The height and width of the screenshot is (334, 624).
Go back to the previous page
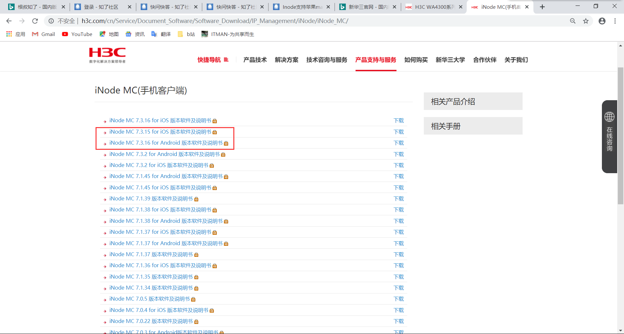point(9,21)
